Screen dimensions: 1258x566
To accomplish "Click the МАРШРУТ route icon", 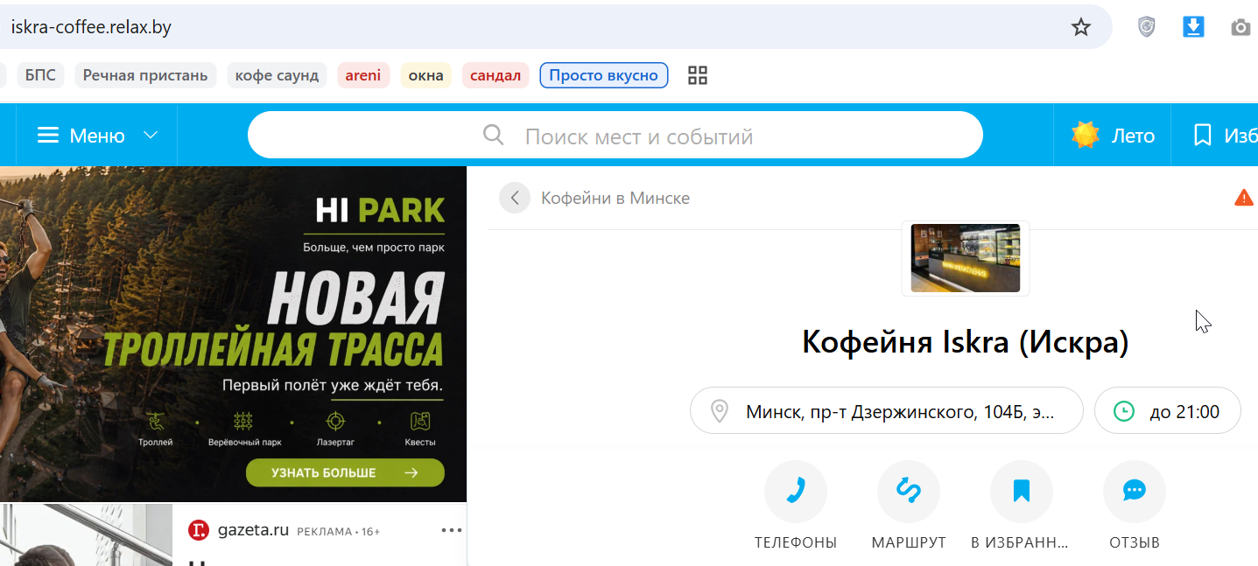I will tap(909, 492).
